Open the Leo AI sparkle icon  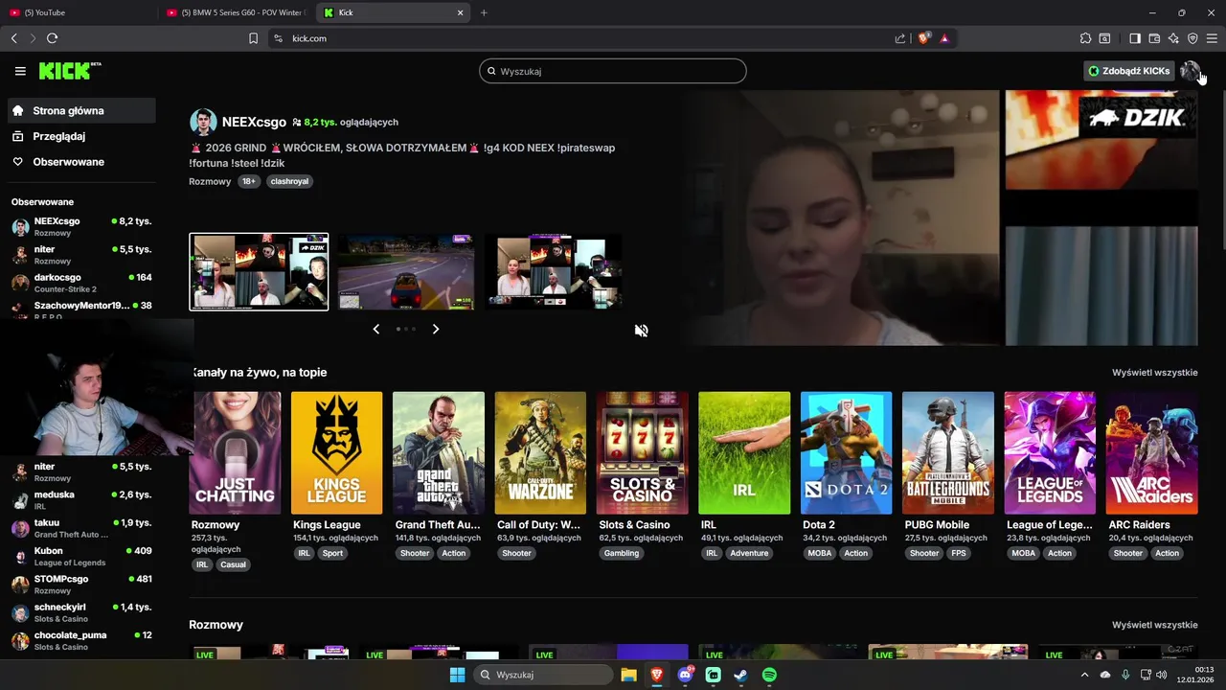(x=1173, y=38)
